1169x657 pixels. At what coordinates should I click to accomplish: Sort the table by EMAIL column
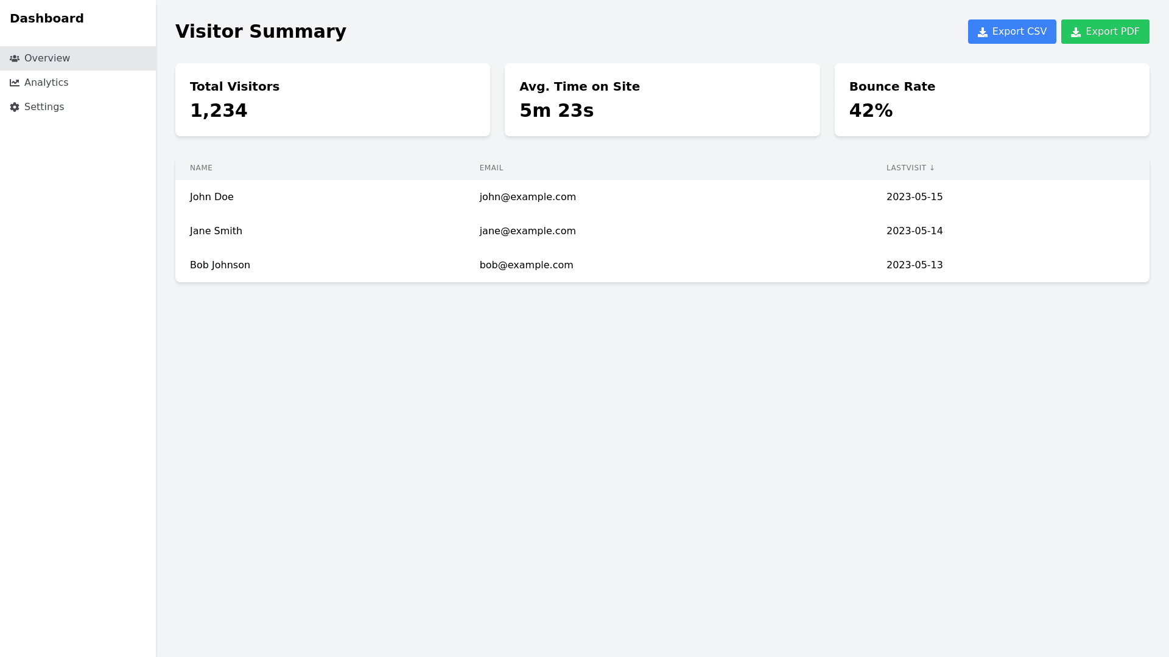pyautogui.click(x=491, y=168)
